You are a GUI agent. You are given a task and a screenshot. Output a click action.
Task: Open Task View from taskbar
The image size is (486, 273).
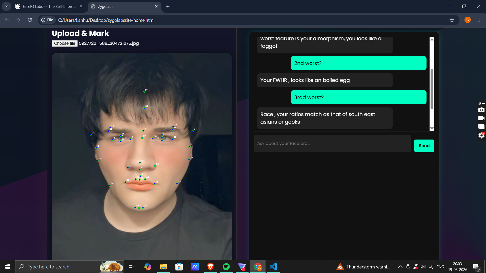point(132,267)
